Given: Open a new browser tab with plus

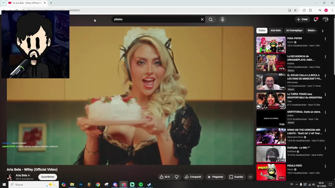Looking at the screenshot, I should [x=51, y=3].
